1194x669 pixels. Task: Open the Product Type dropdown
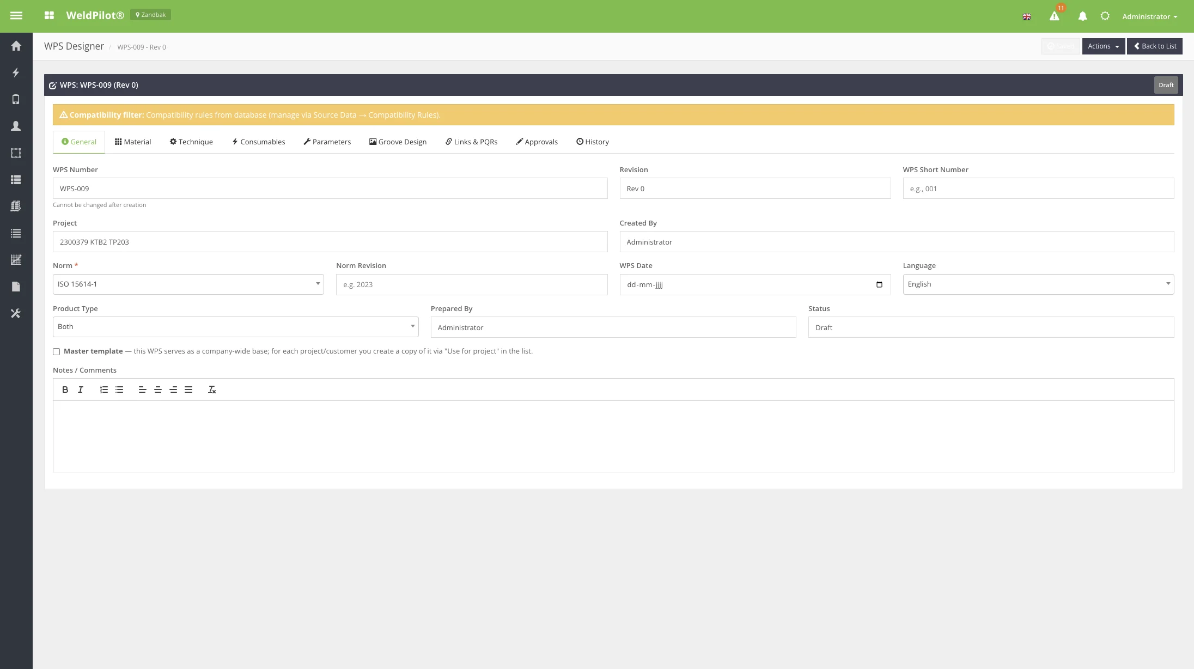point(236,327)
